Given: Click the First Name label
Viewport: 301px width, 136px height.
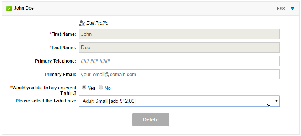Looking at the screenshot, I should coord(63,34).
